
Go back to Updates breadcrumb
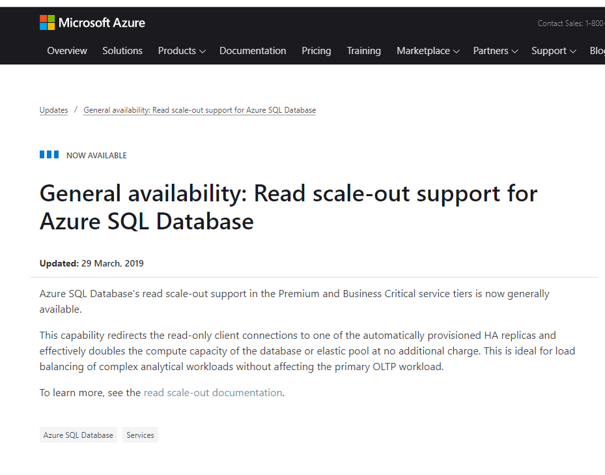coord(54,110)
